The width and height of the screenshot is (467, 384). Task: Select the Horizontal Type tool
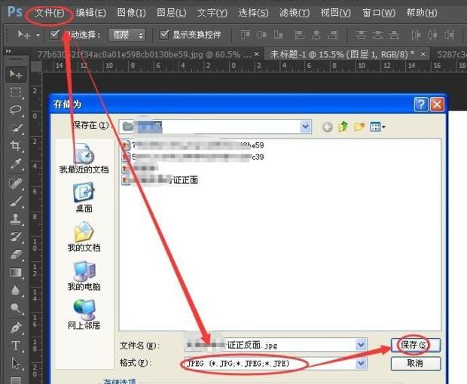pos(15,346)
